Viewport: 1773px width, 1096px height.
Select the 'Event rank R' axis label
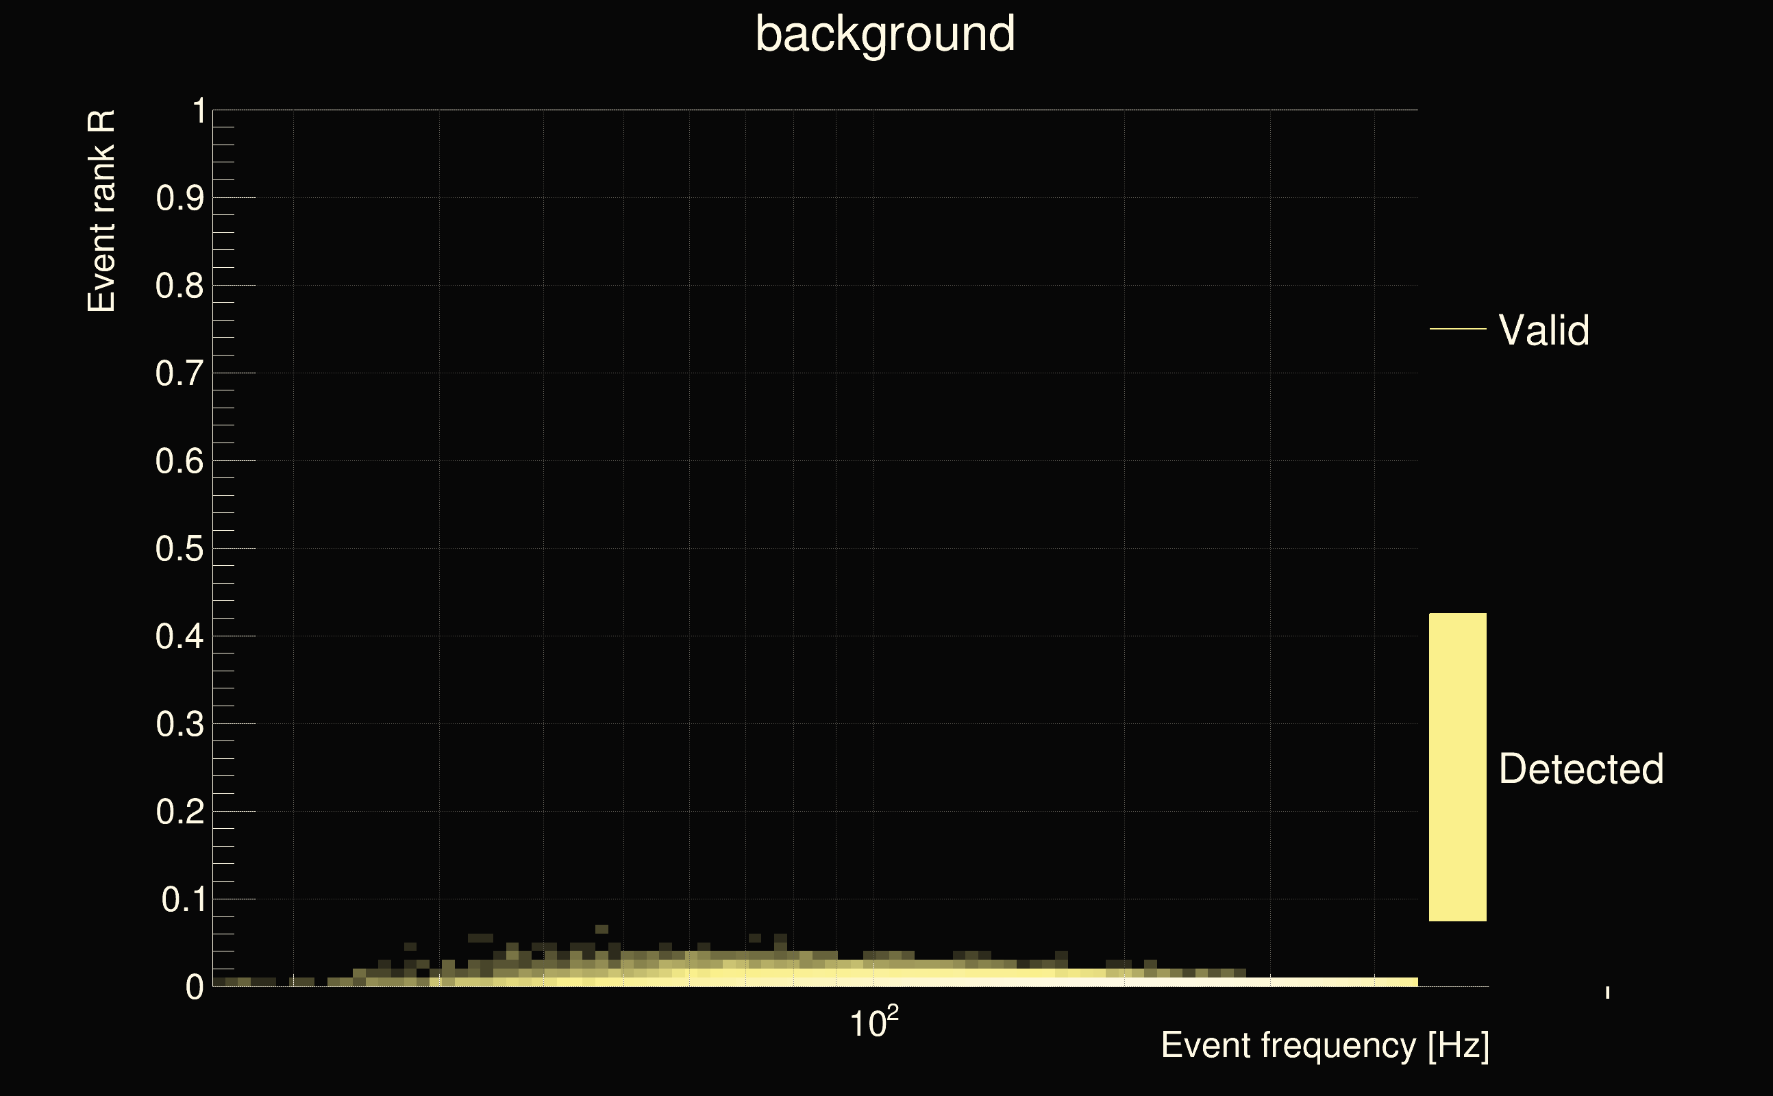pos(101,211)
